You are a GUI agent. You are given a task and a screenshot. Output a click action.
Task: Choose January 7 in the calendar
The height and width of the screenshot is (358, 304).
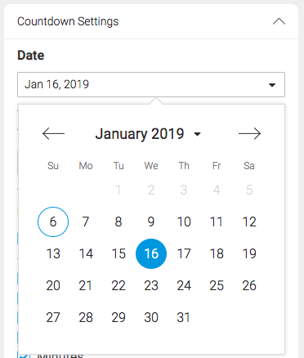pos(86,222)
